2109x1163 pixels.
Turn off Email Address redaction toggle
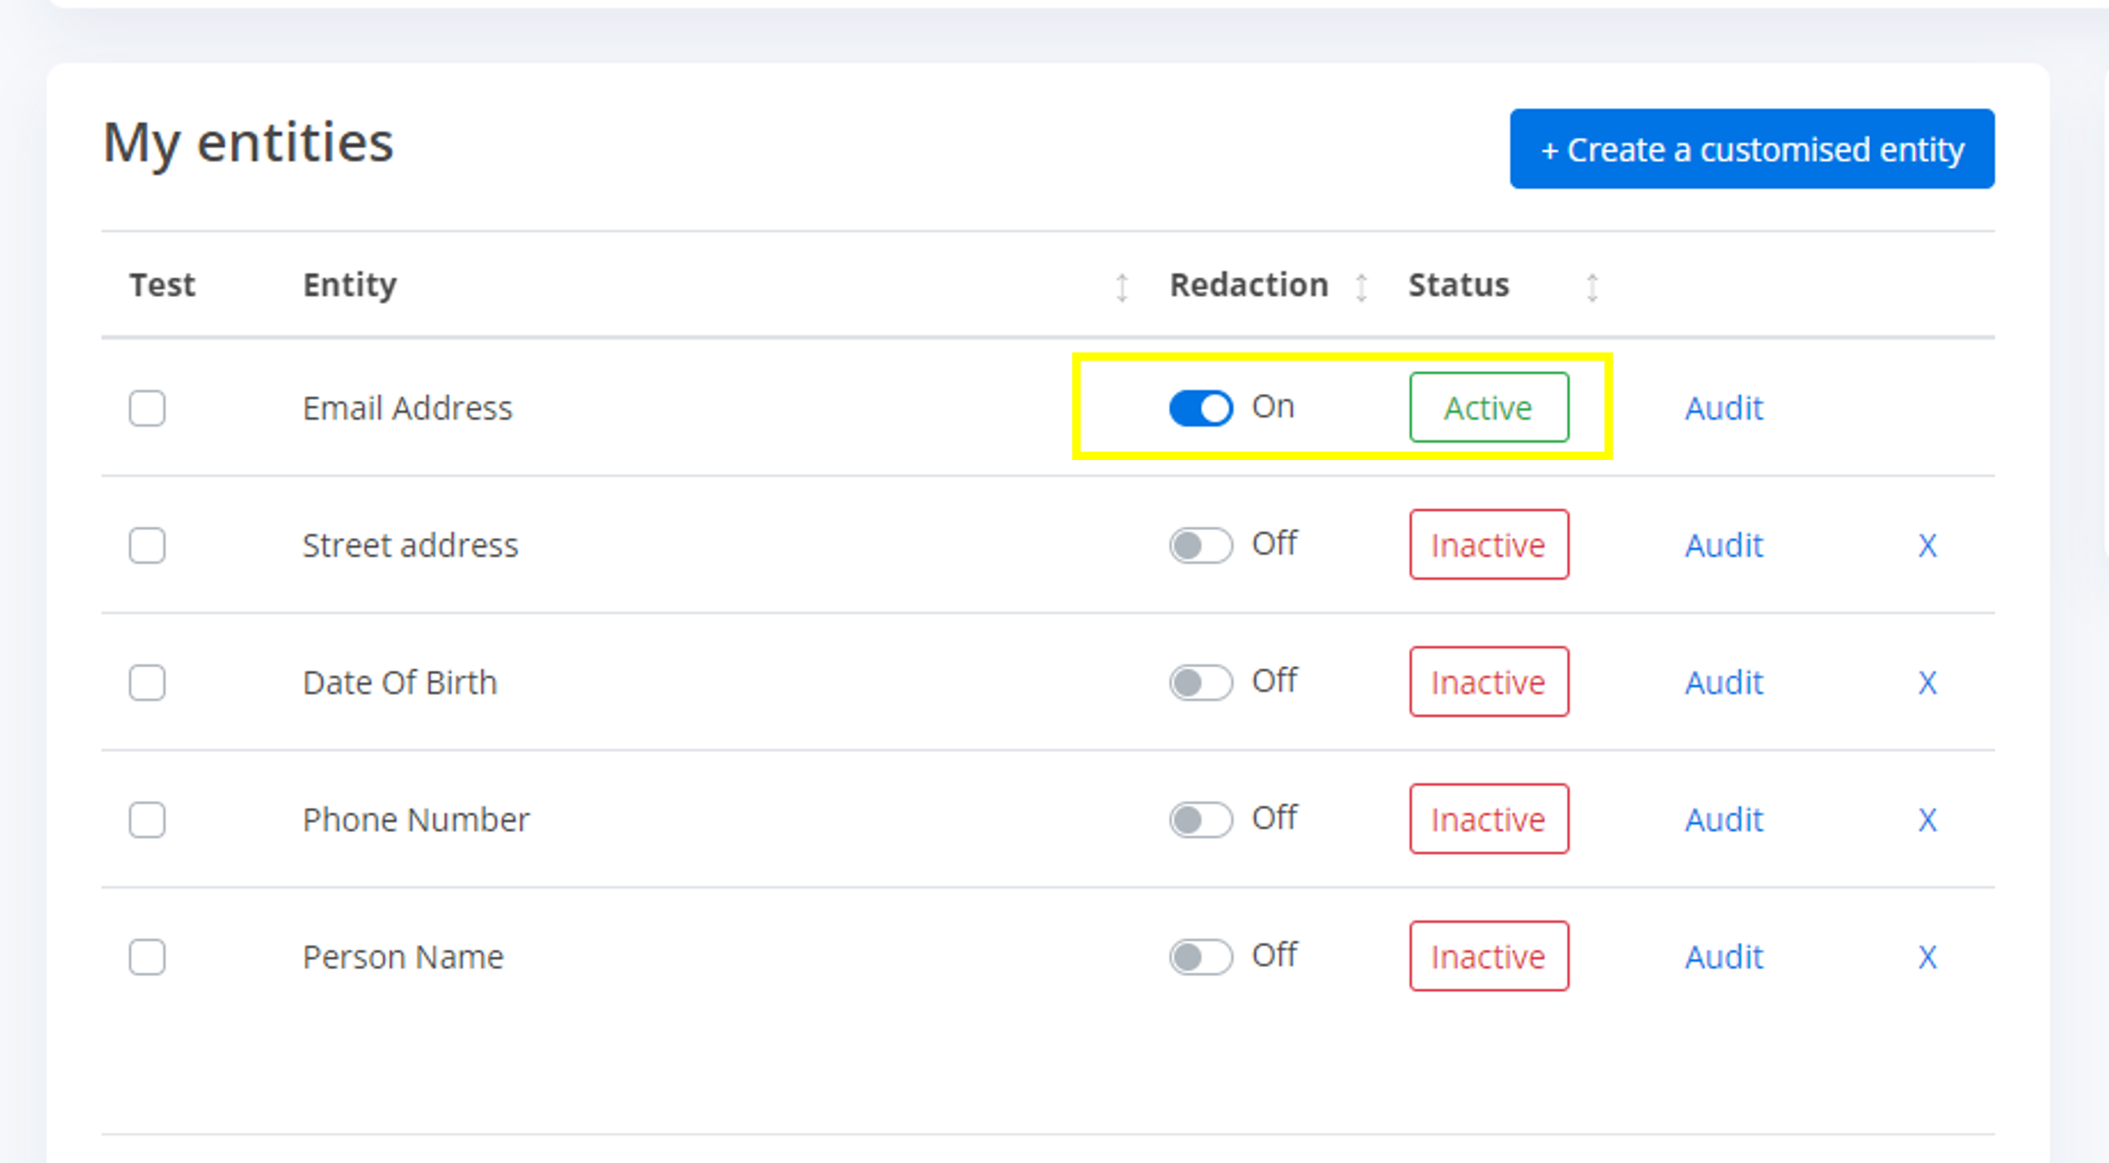(x=1200, y=408)
